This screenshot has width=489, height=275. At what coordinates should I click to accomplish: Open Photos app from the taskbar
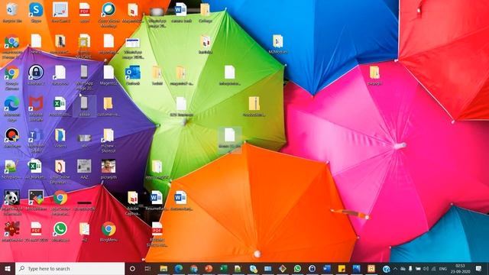(x=357, y=268)
